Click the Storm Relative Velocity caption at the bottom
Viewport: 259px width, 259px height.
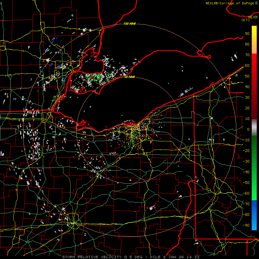coord(130,257)
